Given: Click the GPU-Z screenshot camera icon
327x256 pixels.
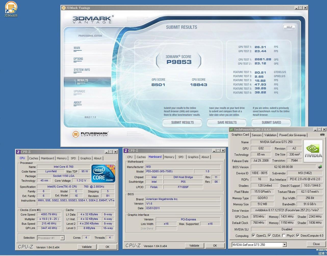Looking at the screenshot, I should [x=322, y=135].
